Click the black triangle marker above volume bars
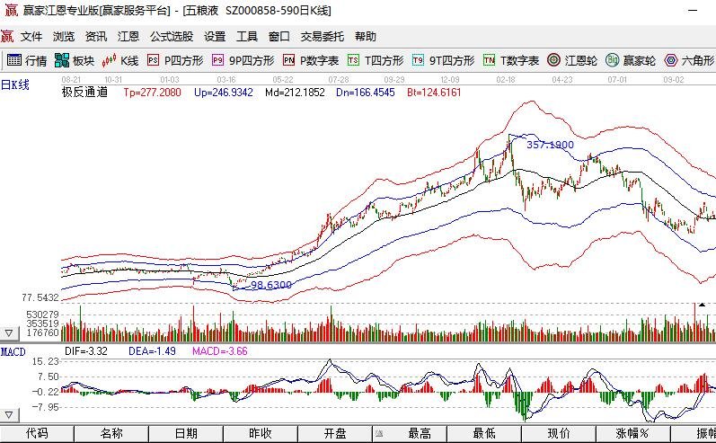This screenshot has width=716, height=443. 702,304
